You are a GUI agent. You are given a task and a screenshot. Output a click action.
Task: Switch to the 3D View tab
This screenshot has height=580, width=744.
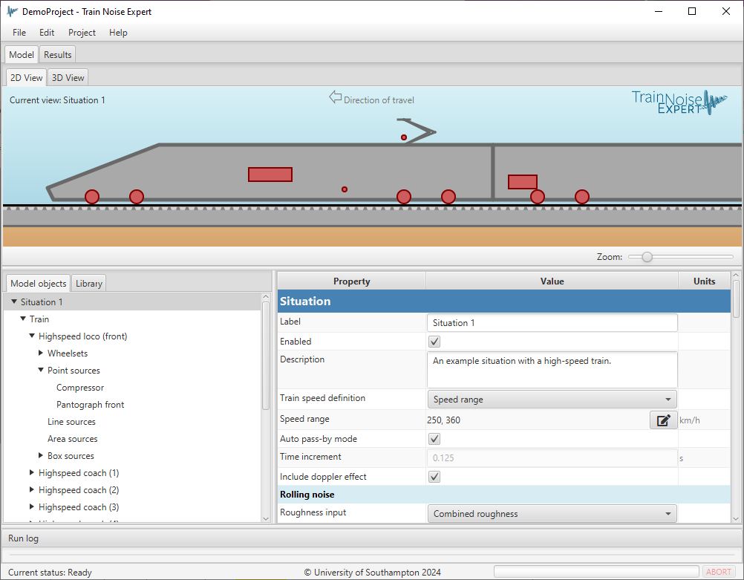(68, 77)
